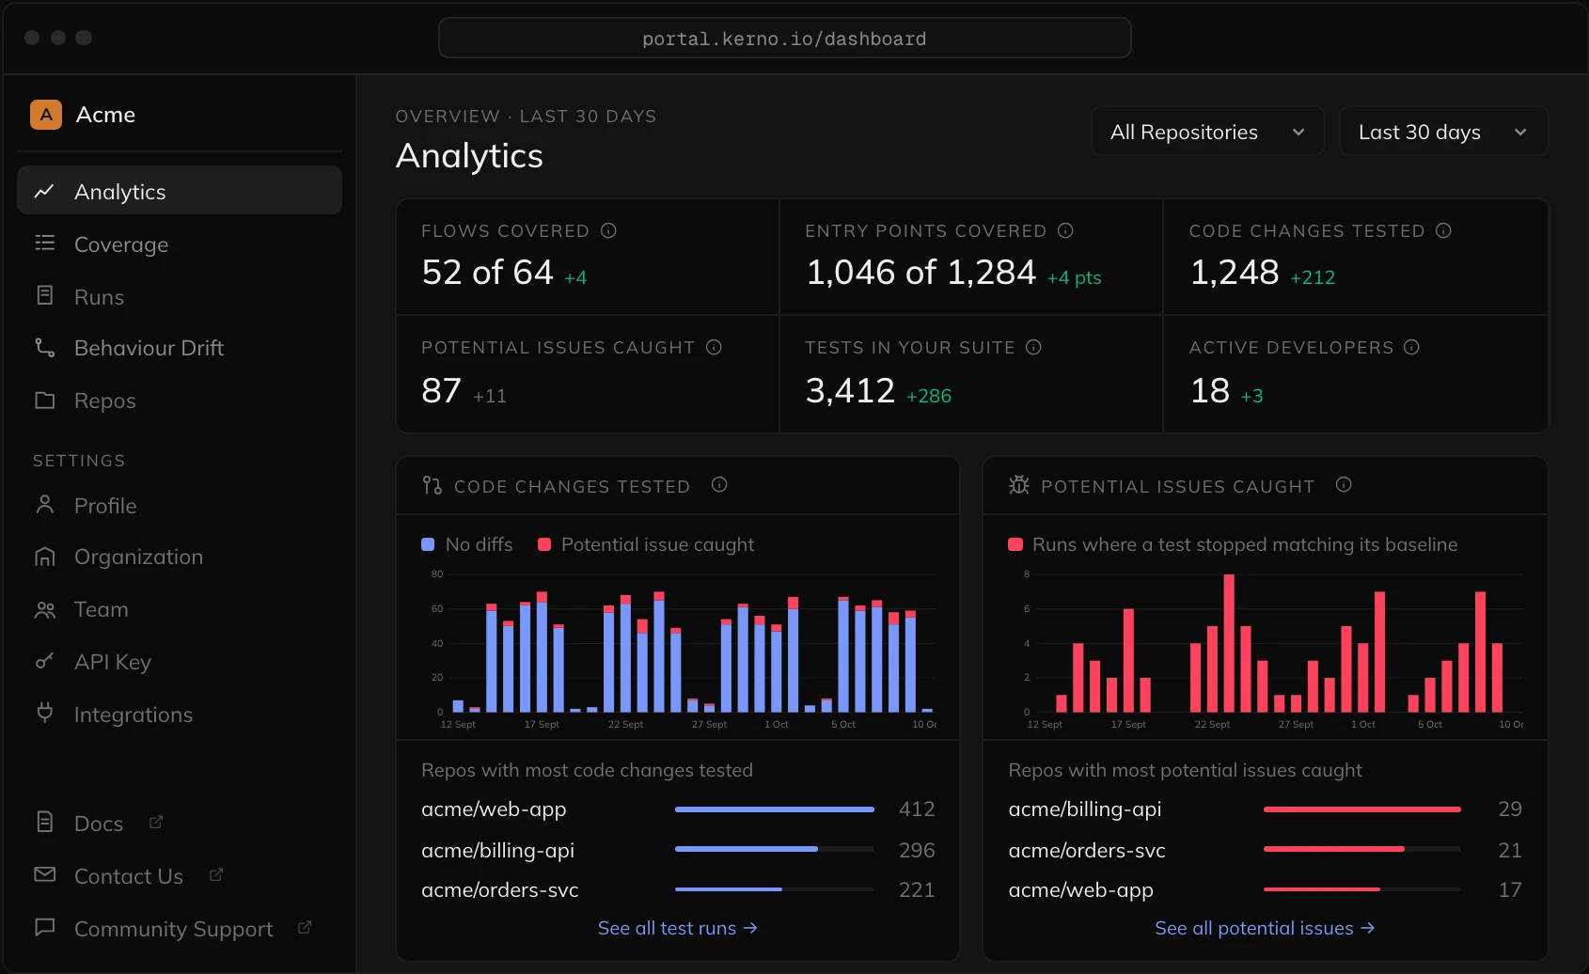Screen dimensions: 1589x974
Task: Toggle the No diffs legend series
Action: click(x=467, y=544)
